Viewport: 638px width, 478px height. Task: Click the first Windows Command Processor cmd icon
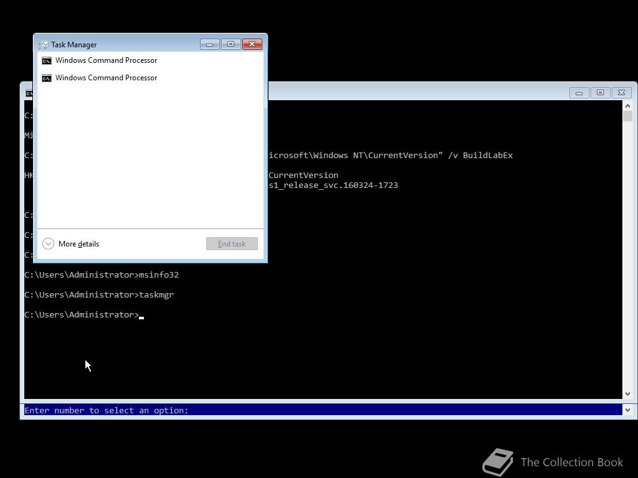tap(47, 60)
